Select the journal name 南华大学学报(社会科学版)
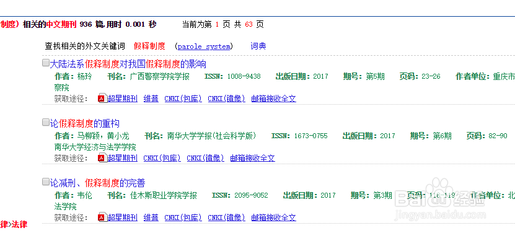 pos(211,136)
